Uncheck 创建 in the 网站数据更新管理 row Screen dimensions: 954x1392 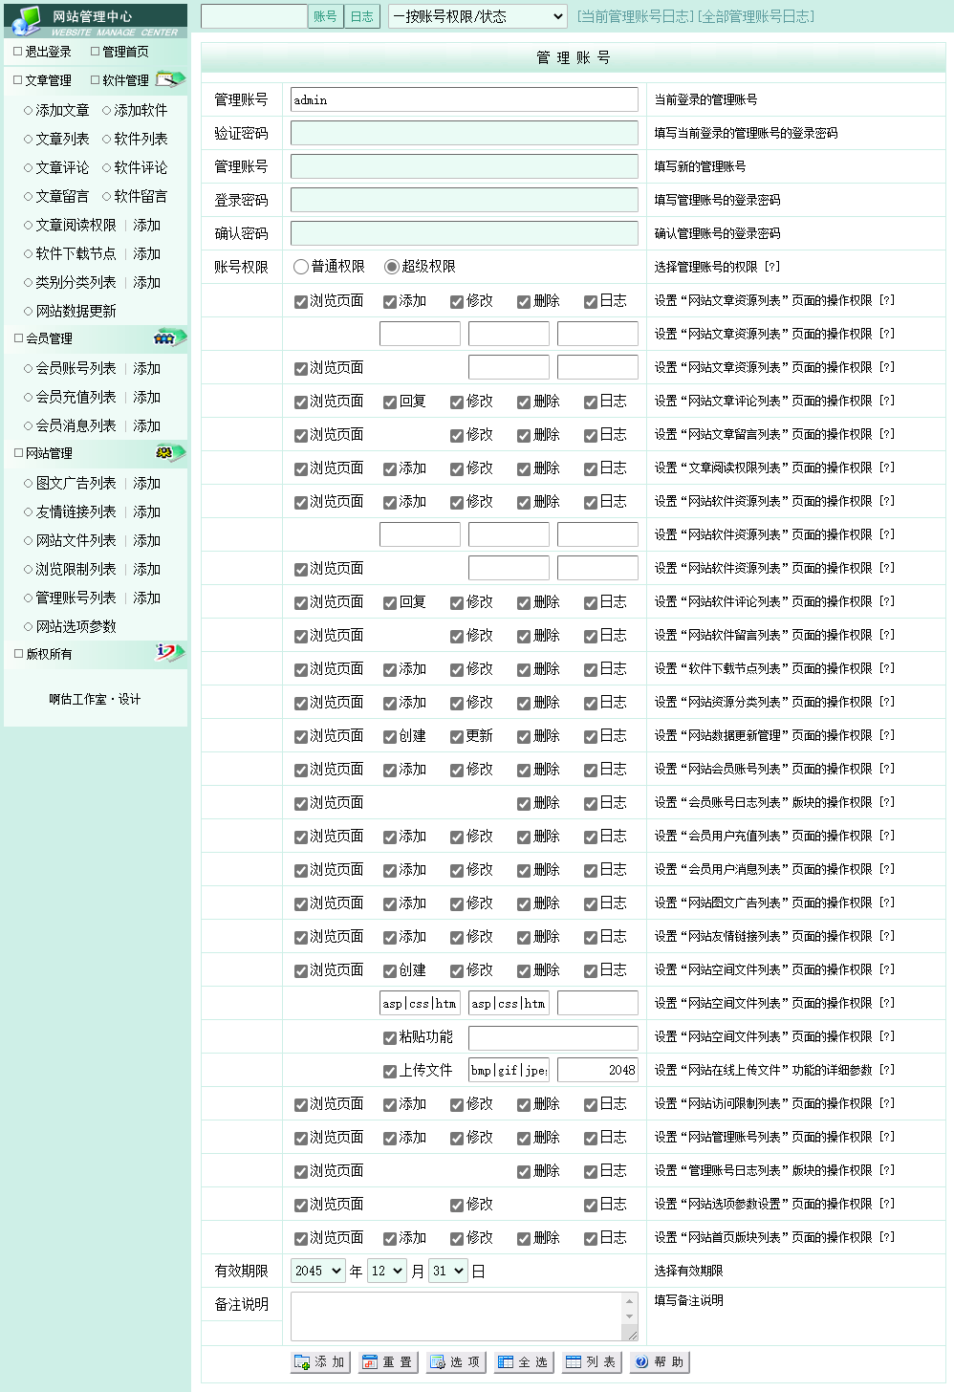pyautogui.click(x=390, y=736)
